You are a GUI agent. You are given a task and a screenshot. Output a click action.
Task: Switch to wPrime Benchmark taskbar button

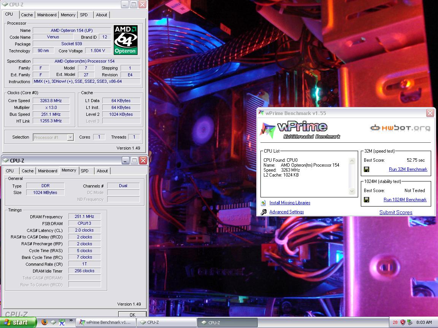pos(106,322)
